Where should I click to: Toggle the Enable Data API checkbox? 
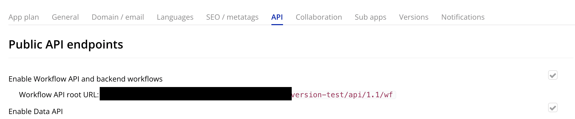[553, 108]
